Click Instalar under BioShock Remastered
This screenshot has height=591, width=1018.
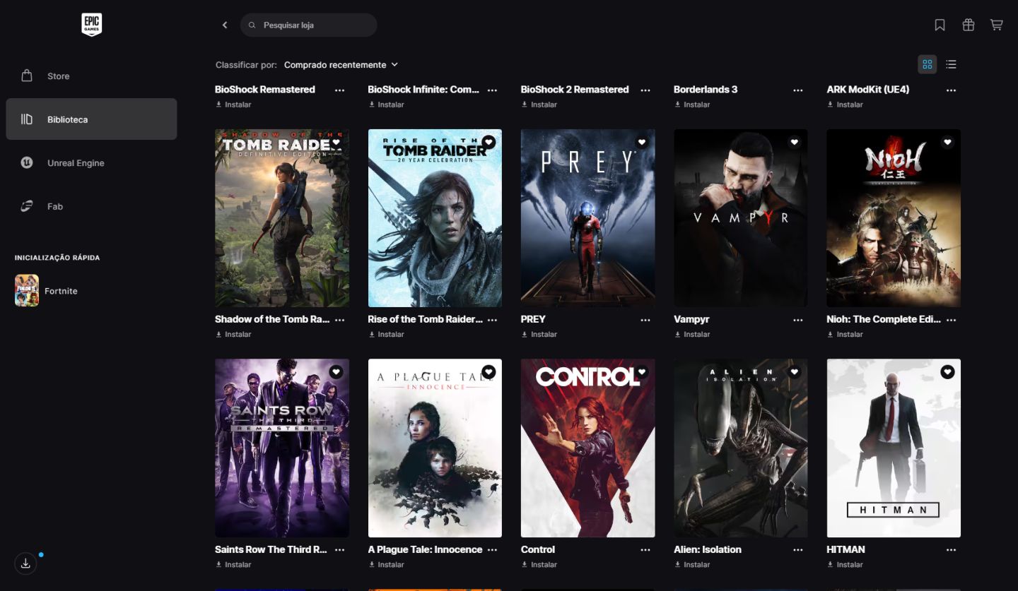pos(233,105)
